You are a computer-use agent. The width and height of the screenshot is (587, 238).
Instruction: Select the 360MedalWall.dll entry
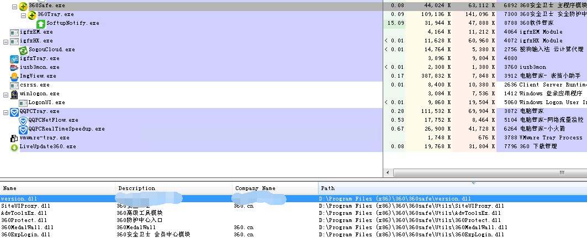[27, 227]
